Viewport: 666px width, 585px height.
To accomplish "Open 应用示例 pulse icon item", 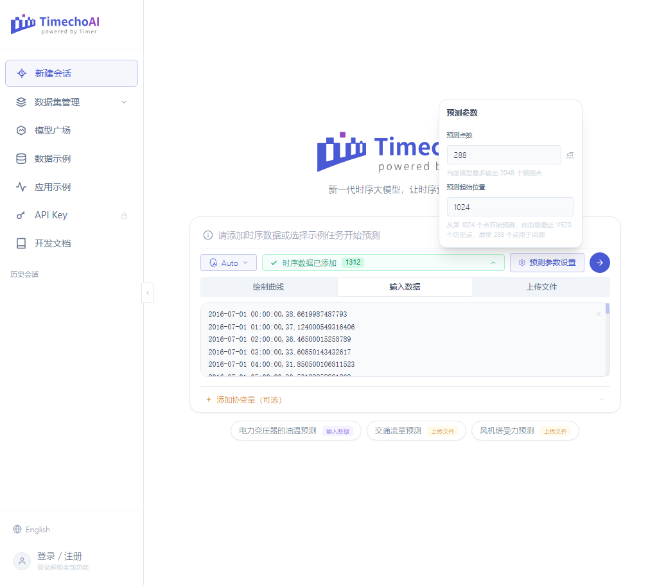I will point(71,187).
